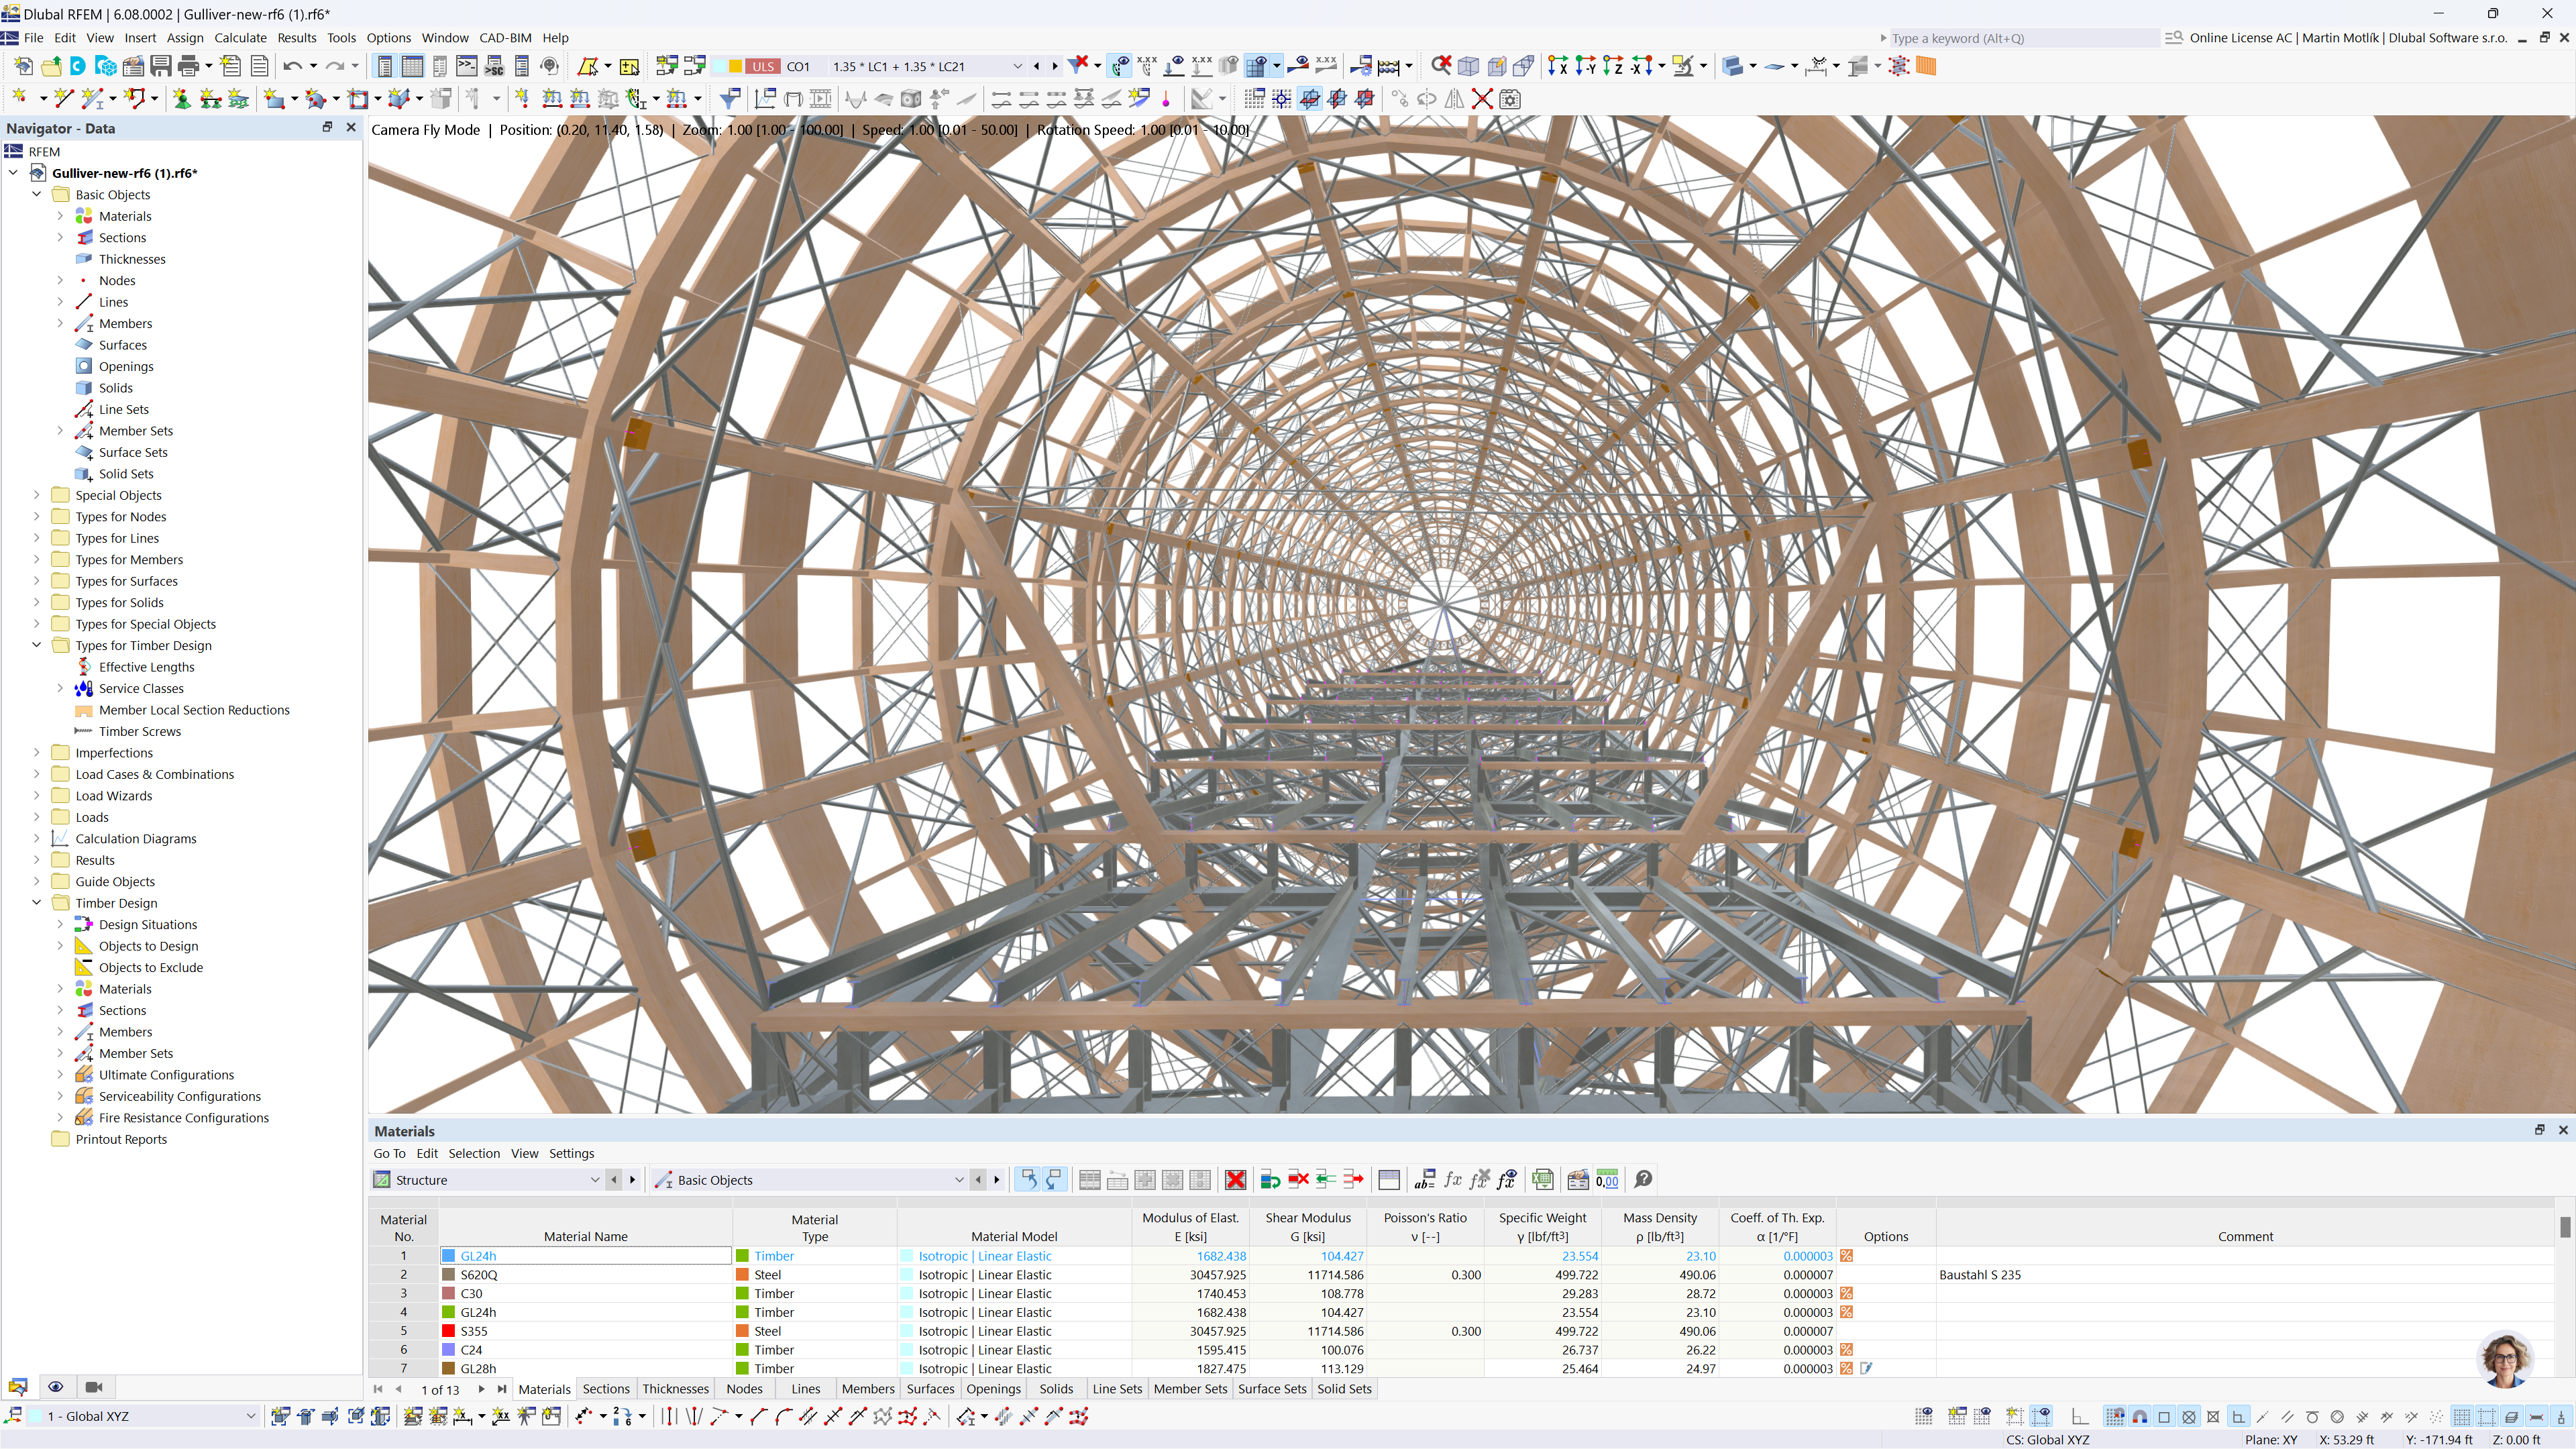The width and height of the screenshot is (2576, 1449).
Task: Switch to the Sections table tab
Action: pyautogui.click(x=606, y=1389)
